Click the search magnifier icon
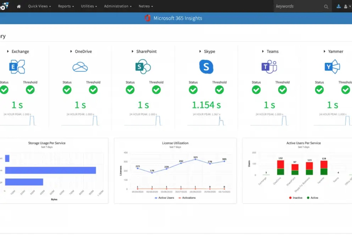Viewport: 352px width, 235px height. point(326,6)
